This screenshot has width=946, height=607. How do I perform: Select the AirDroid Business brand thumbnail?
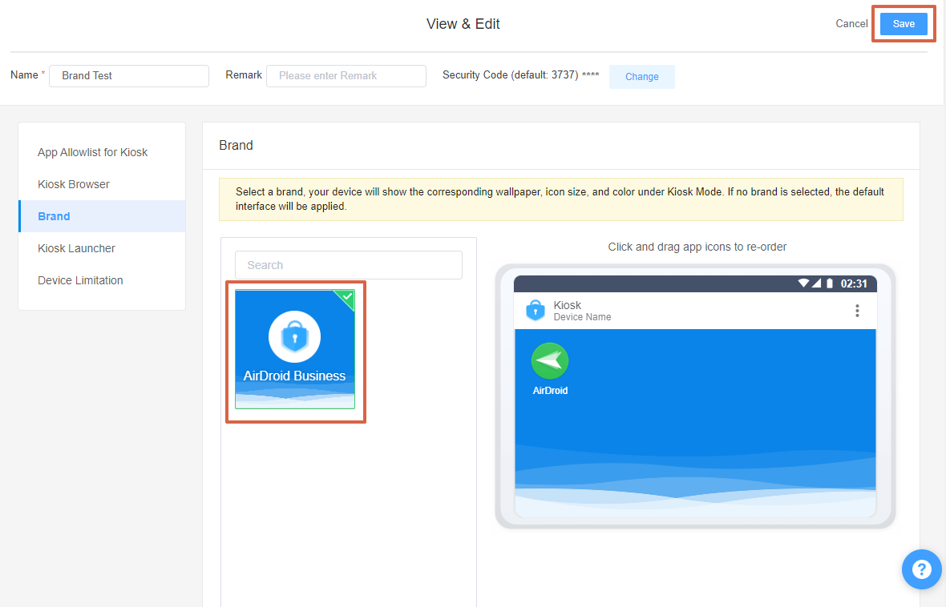(x=295, y=349)
